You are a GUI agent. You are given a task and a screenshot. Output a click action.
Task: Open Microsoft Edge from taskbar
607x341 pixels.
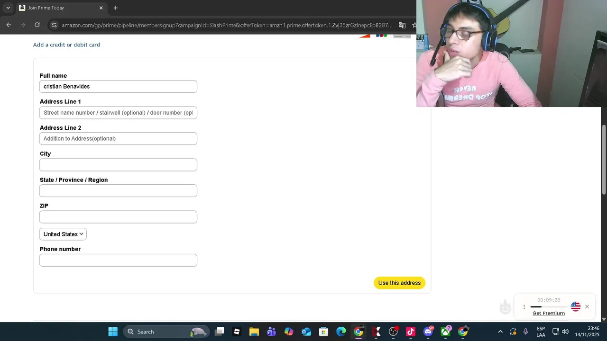coord(341,332)
